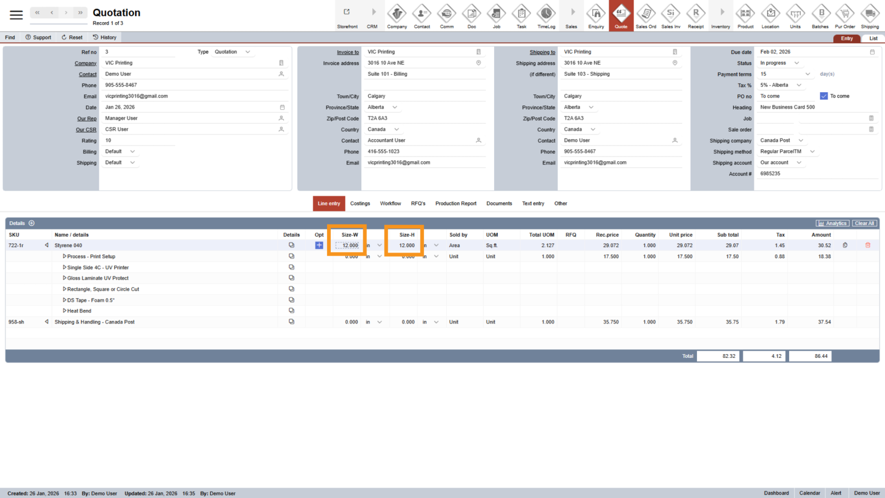Delete the Styrene 040 line with trash icon
This screenshot has height=498, width=885.
point(868,245)
